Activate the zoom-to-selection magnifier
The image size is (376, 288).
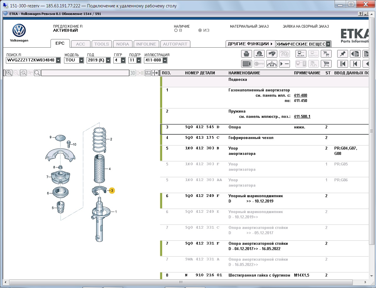(23, 73)
